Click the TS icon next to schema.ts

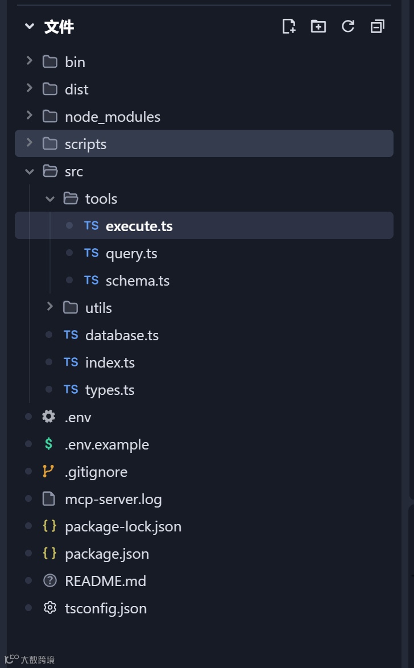pyautogui.click(x=91, y=281)
